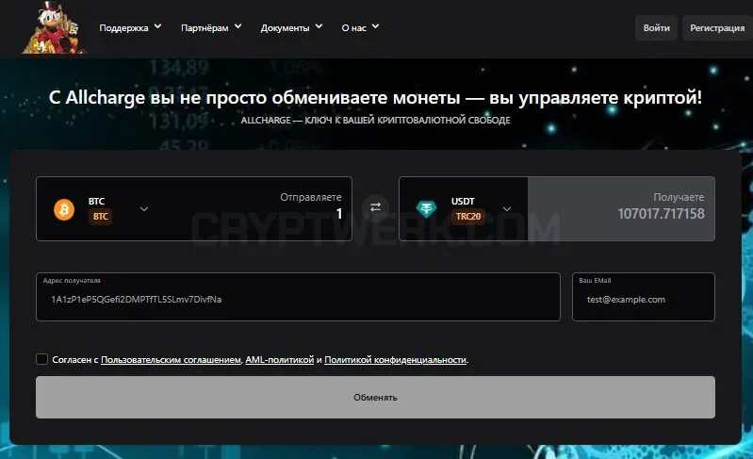
Task: Click the orange BTC network badge
Action: 100,217
